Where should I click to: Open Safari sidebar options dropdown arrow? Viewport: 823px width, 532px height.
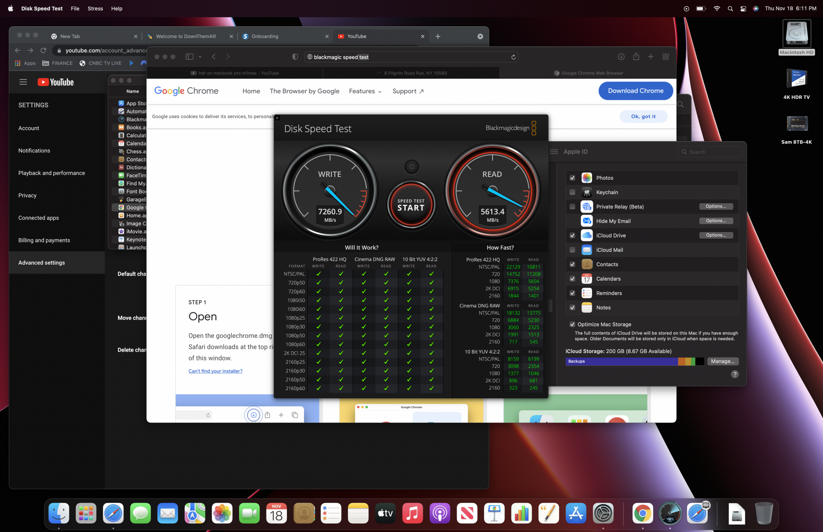point(200,57)
